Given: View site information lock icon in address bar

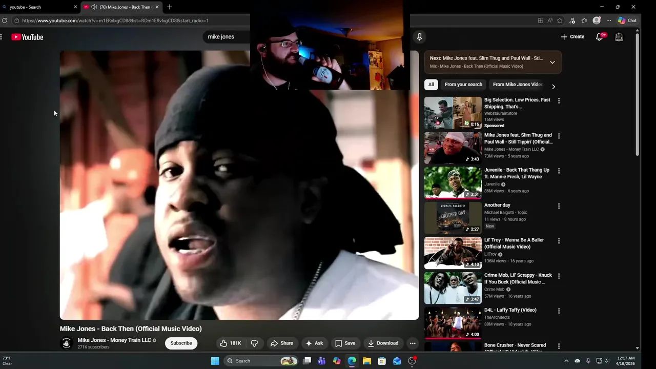Looking at the screenshot, I should (x=16, y=20).
